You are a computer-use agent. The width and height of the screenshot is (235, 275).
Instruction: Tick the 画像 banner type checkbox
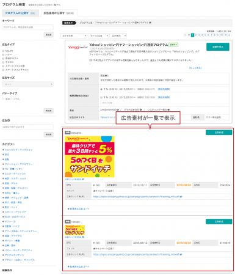pos(3,99)
